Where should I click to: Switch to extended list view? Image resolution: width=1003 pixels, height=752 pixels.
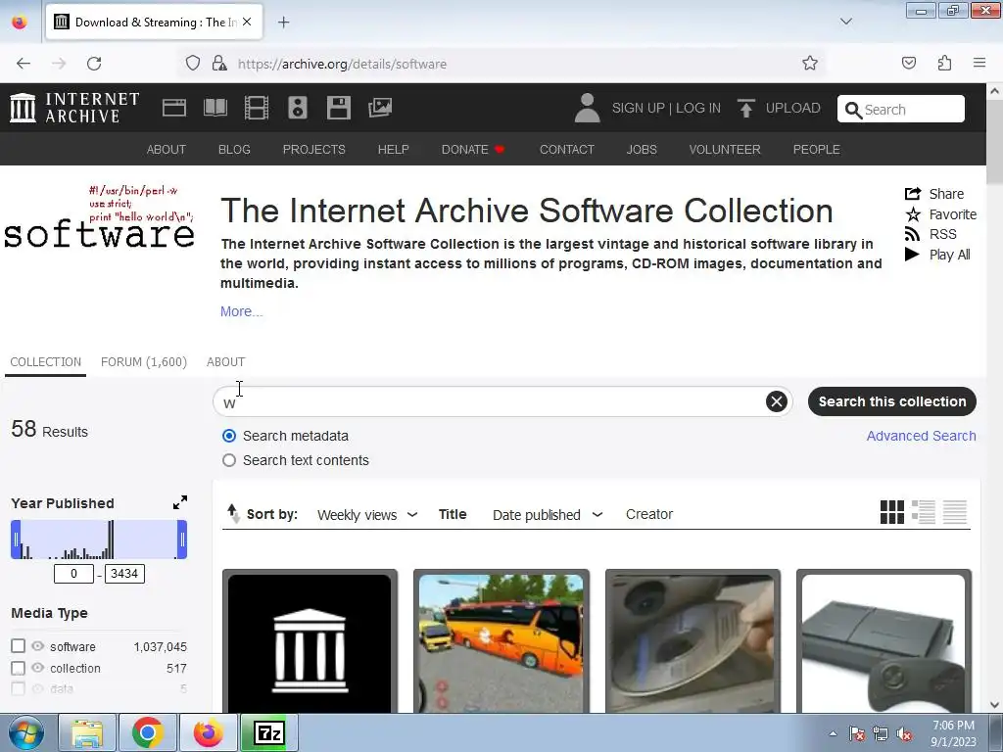tap(923, 512)
